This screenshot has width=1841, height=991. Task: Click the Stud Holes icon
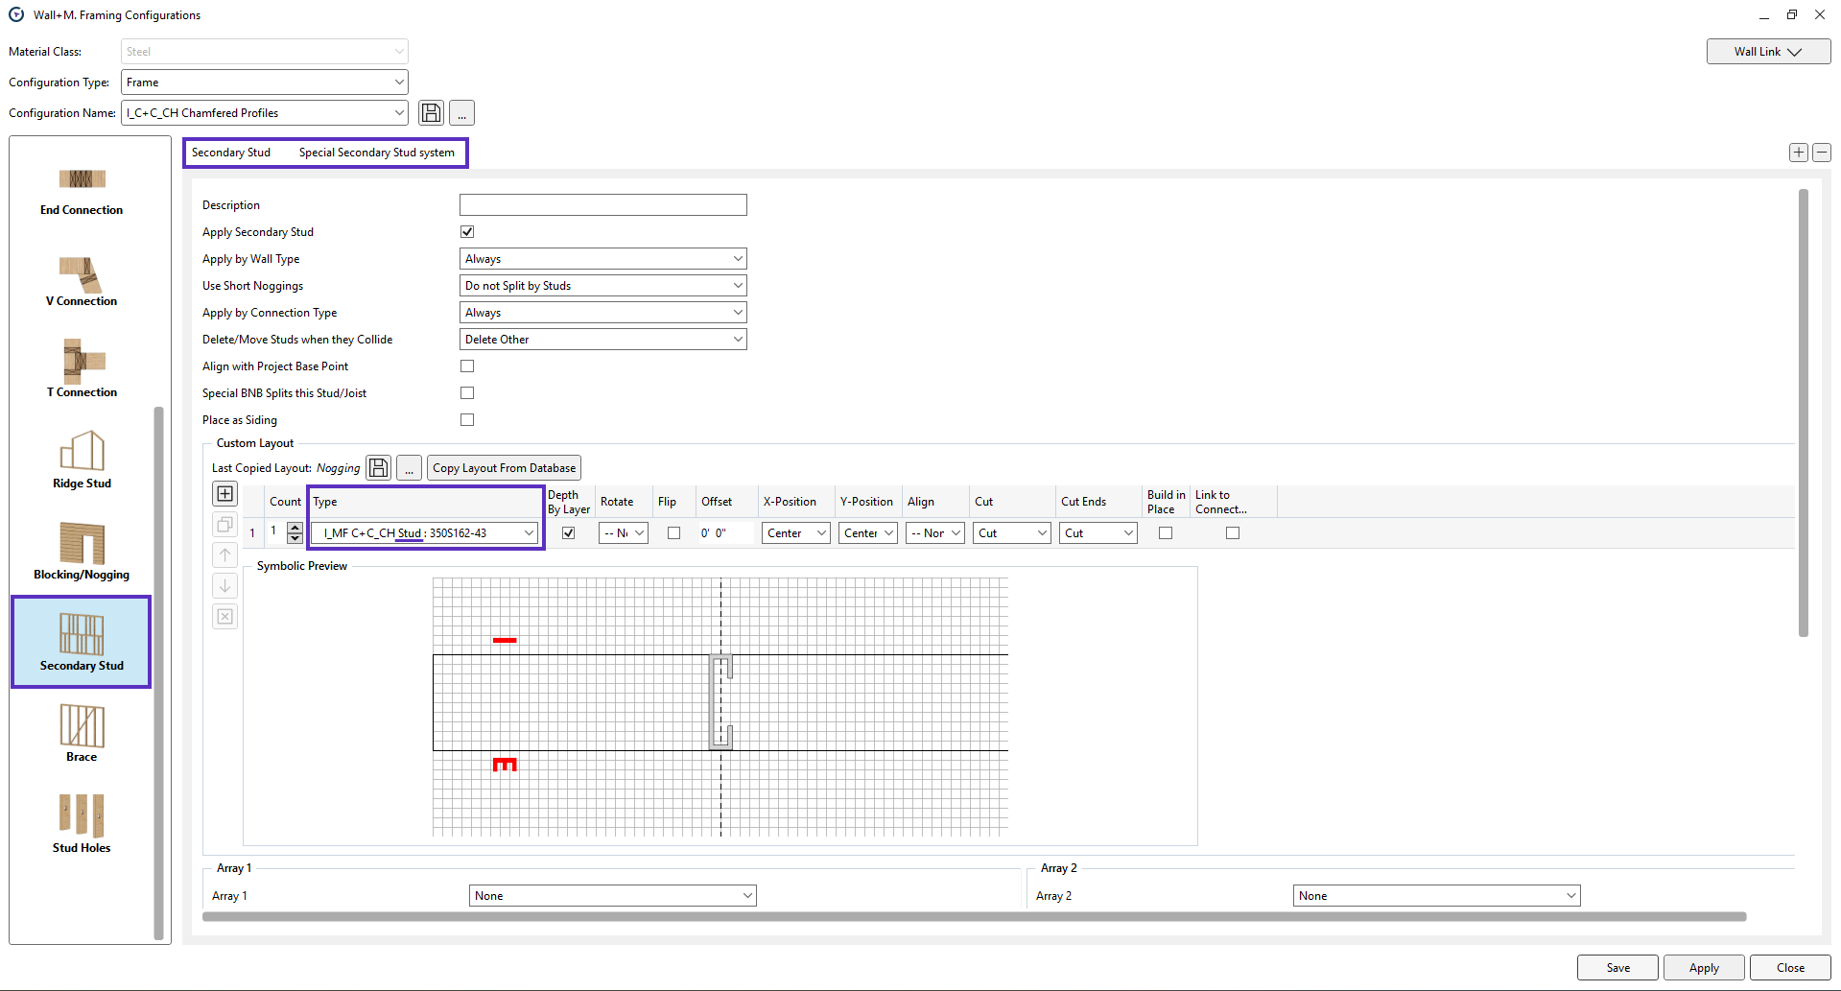click(x=82, y=823)
